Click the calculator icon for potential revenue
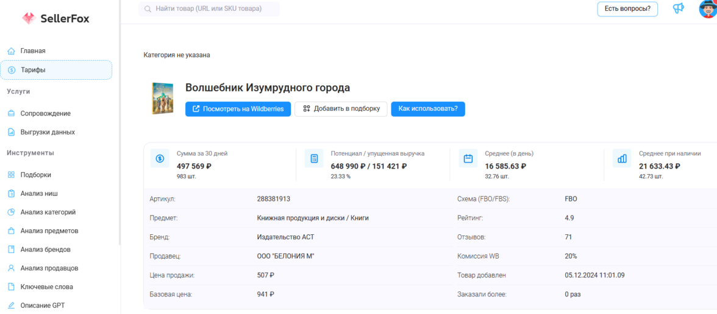Viewport: 717px width, 314px height. (314, 159)
